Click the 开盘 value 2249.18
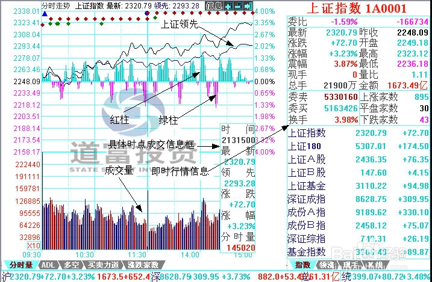Screen dimensions: 432x282 tap(413, 43)
